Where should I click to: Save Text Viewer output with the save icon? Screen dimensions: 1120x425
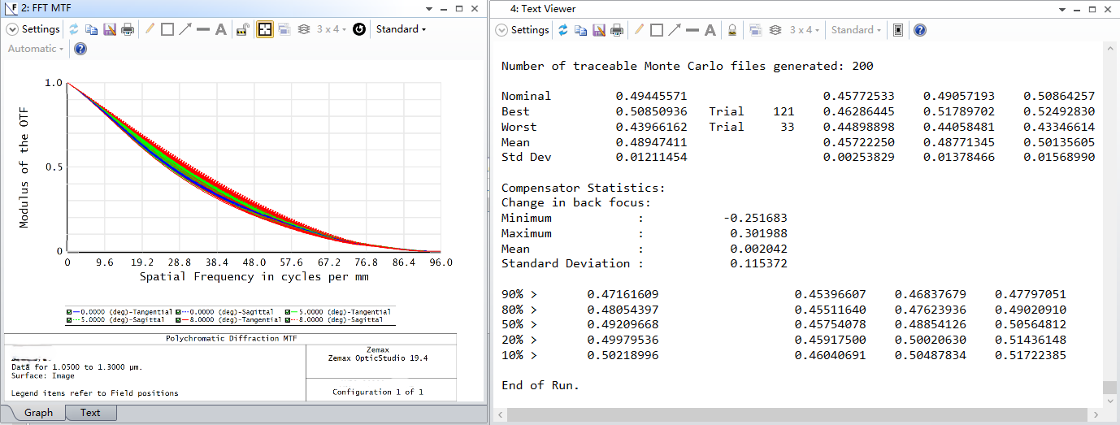599,30
